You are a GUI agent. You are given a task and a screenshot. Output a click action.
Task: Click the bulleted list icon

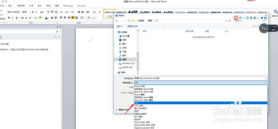click(61, 12)
